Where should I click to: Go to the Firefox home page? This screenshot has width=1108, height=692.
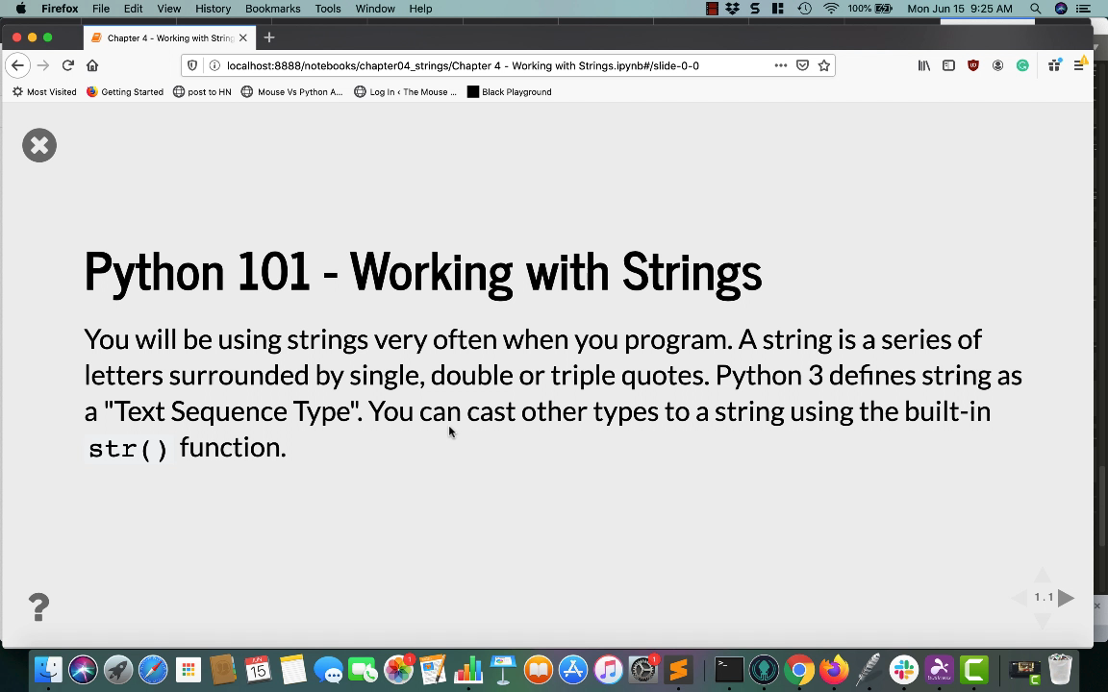[x=92, y=65]
